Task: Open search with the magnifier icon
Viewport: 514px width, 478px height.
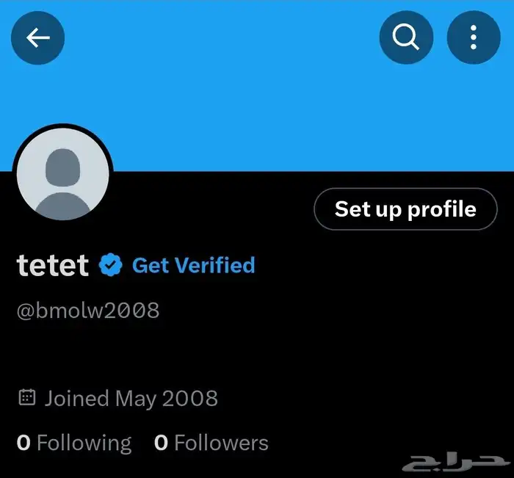Action: (406, 37)
